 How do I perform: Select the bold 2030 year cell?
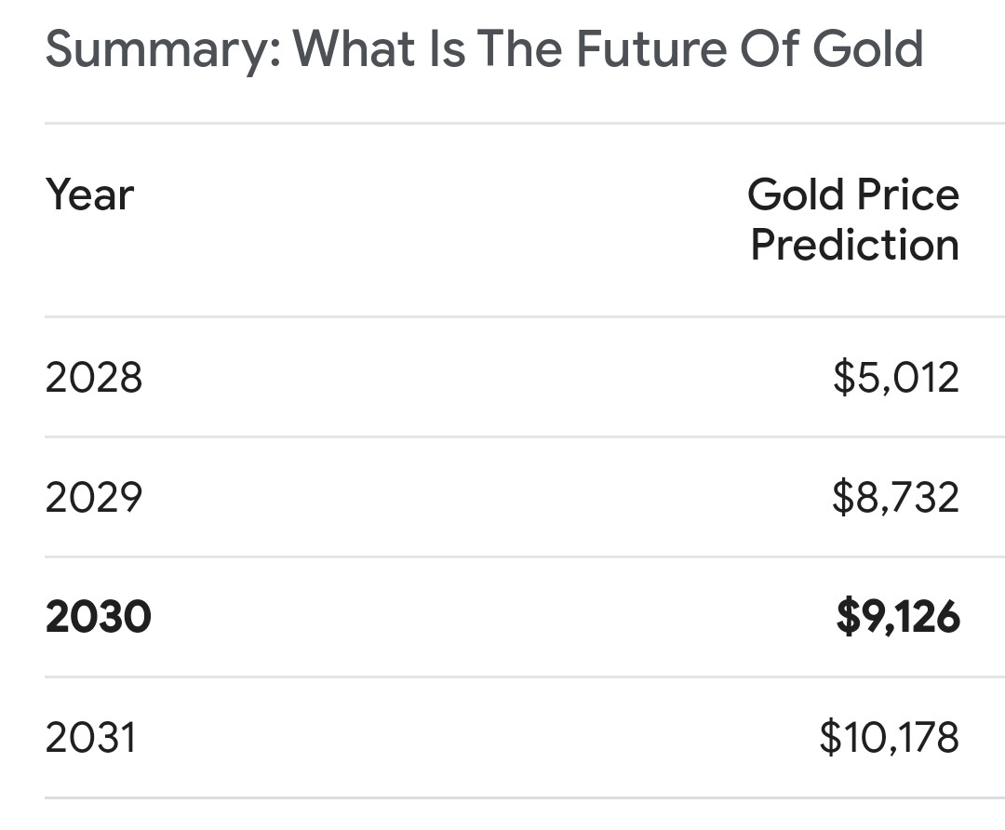(98, 617)
